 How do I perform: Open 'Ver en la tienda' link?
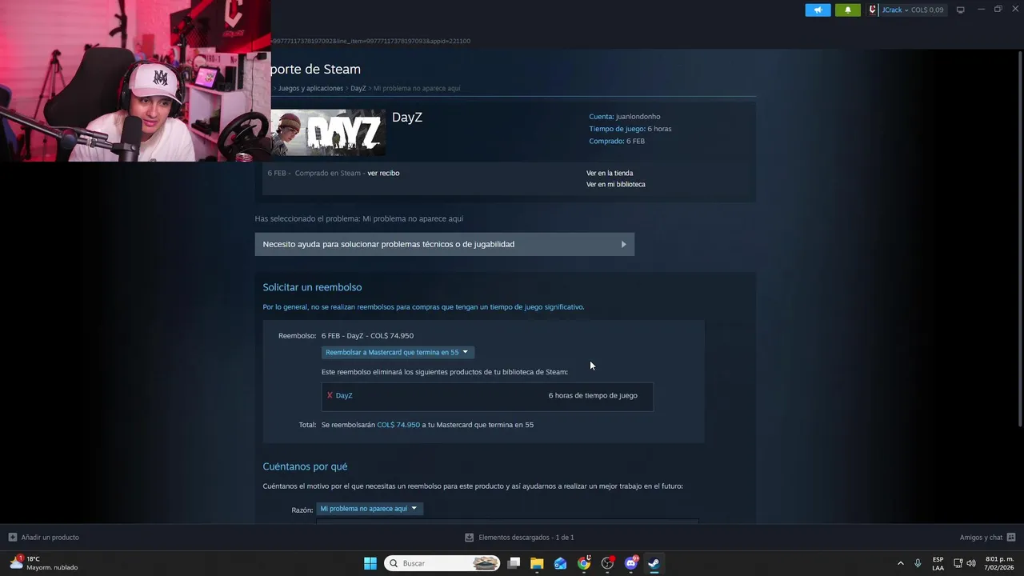click(610, 173)
